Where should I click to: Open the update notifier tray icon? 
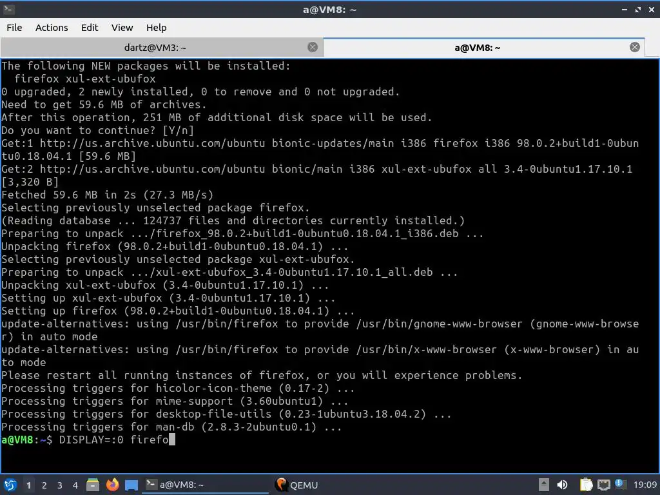coord(620,484)
